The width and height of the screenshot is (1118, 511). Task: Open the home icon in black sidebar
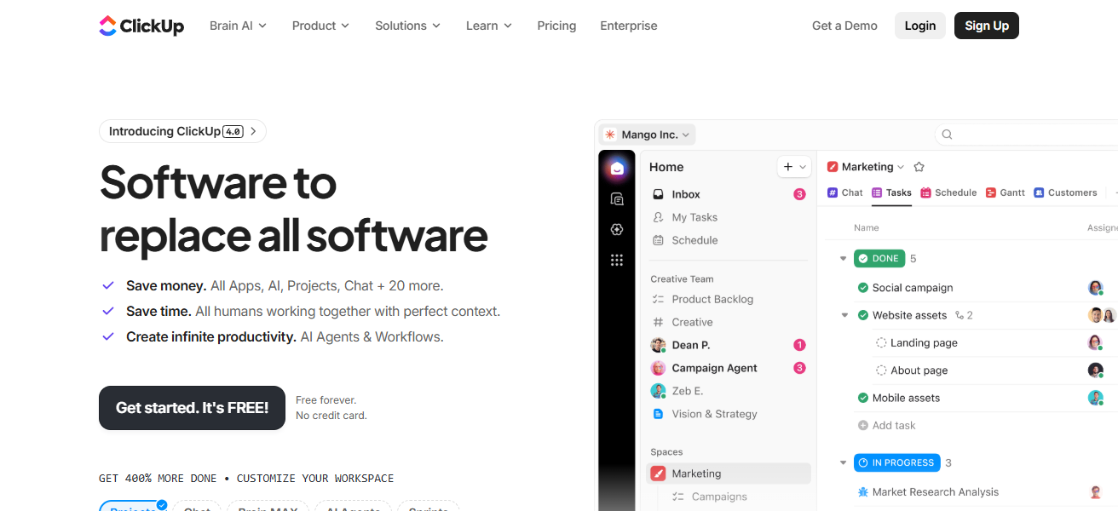click(x=617, y=168)
